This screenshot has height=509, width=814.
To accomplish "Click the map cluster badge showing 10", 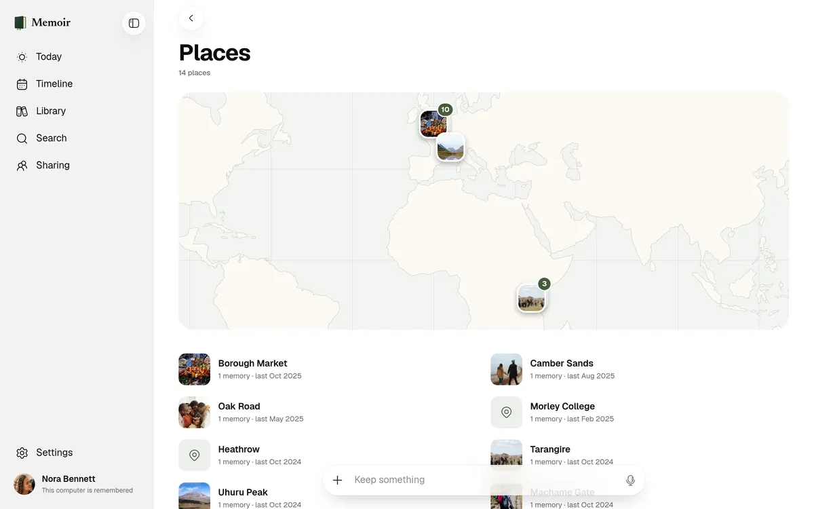I will tap(445, 109).
